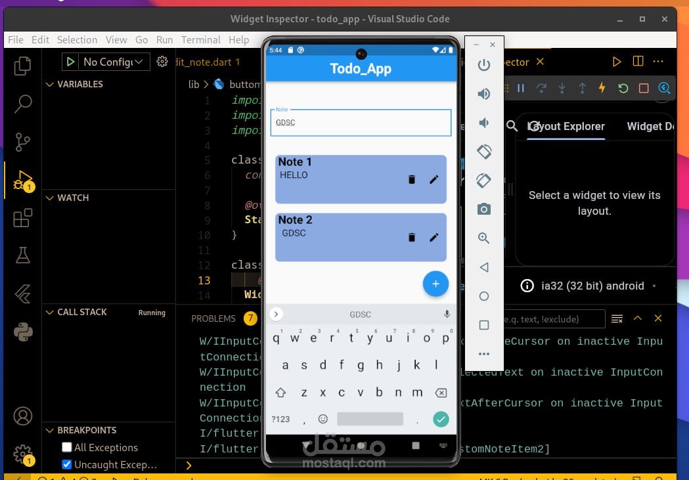Tap the green confirm key on the keyboard
Viewport: 689px width, 480px height.
pos(441,418)
